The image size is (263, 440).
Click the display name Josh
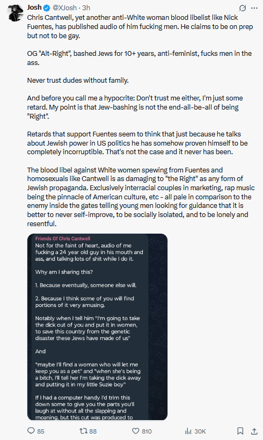click(34, 8)
